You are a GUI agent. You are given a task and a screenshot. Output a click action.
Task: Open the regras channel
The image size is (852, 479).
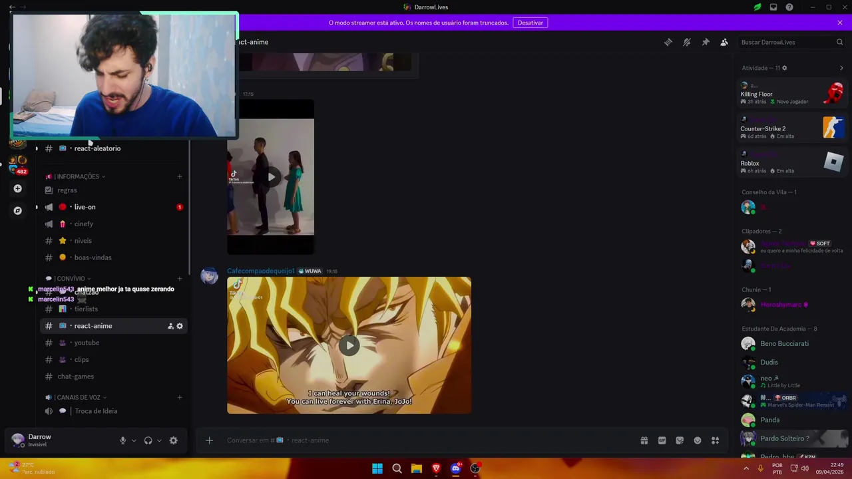[114, 190]
